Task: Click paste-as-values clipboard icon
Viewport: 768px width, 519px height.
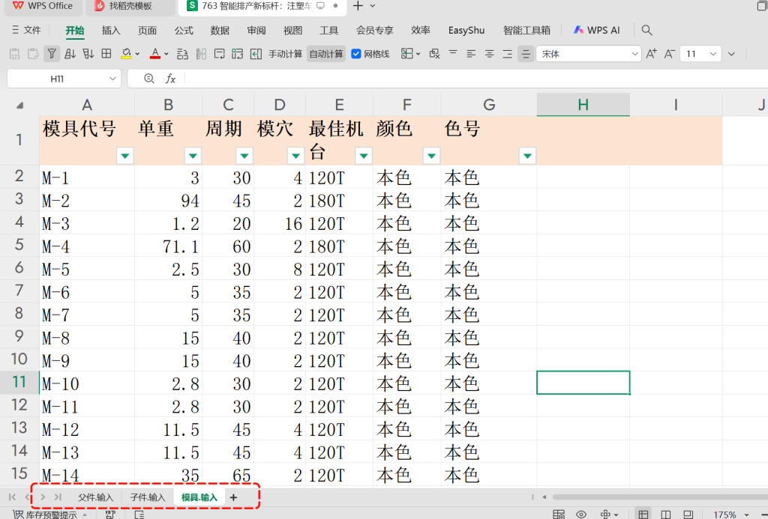Action: (x=15, y=54)
